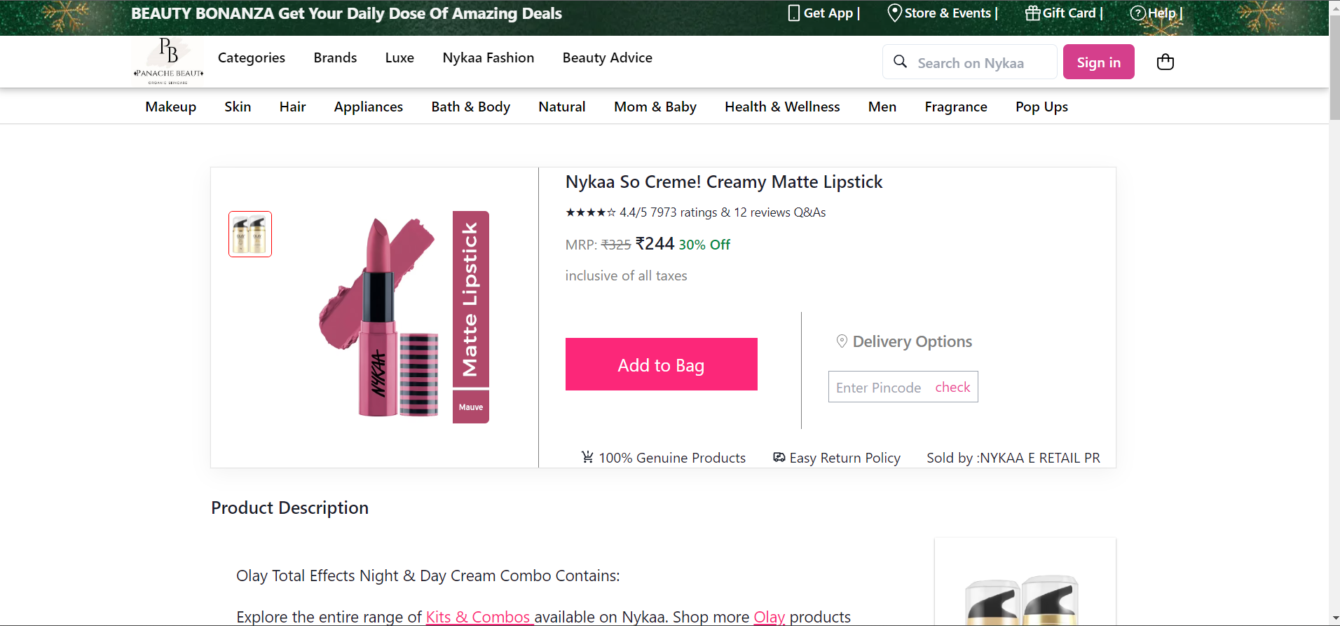Screen dimensions: 1340x626
Task: Click Help link text
Action: point(1161,13)
